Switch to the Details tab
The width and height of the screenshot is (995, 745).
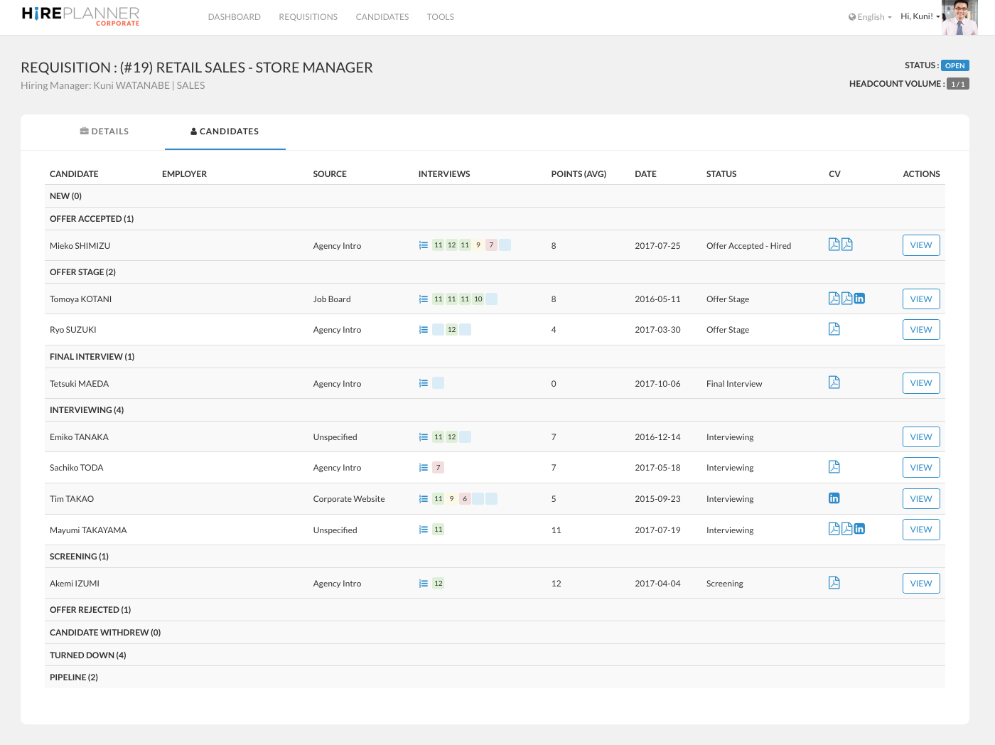[104, 132]
